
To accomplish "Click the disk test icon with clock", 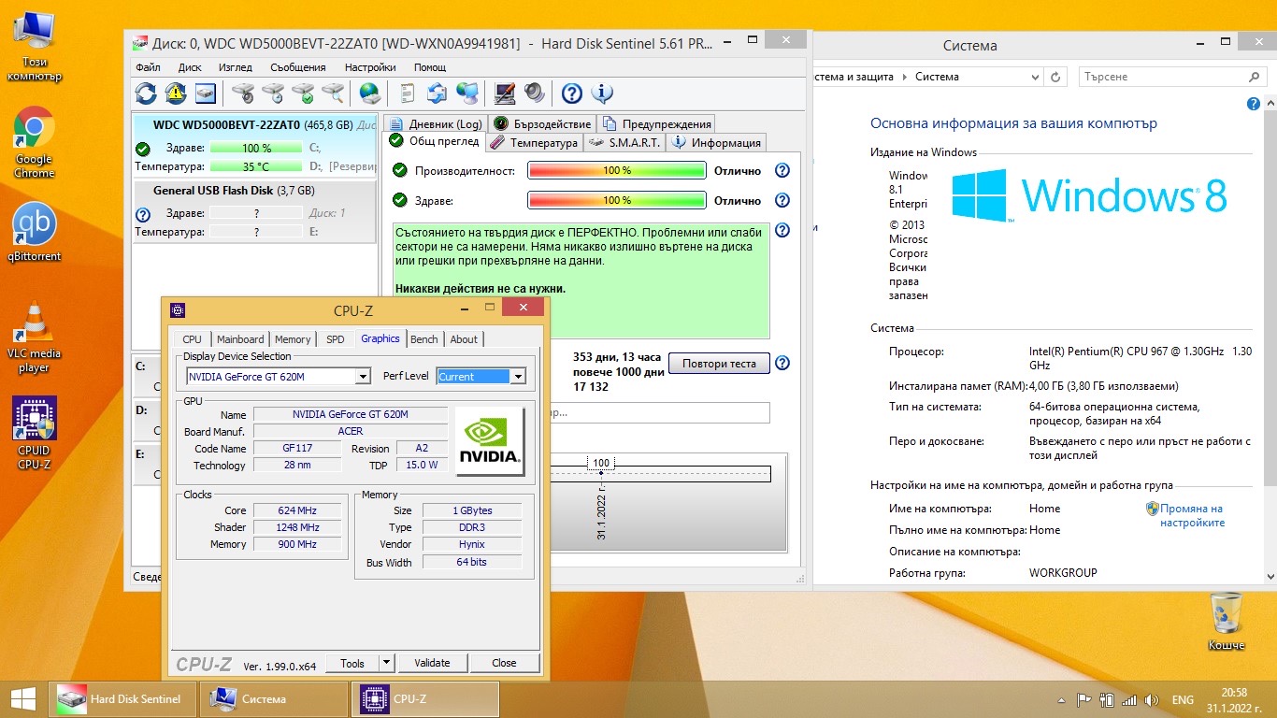I will click(x=273, y=93).
